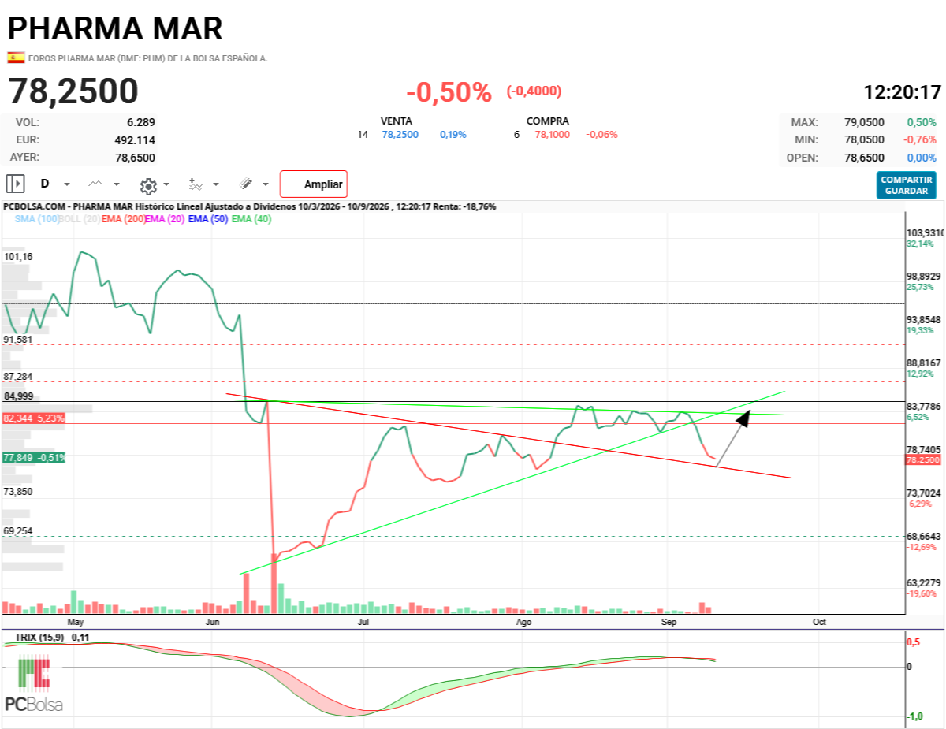This screenshot has height=729, width=946.
Task: Toggle the EMA (50) indicator label
Action: pyautogui.click(x=208, y=219)
